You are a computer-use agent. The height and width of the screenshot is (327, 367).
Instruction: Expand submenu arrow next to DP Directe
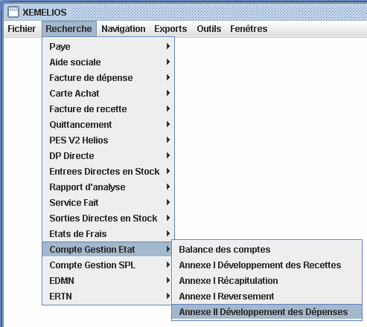coord(168,155)
